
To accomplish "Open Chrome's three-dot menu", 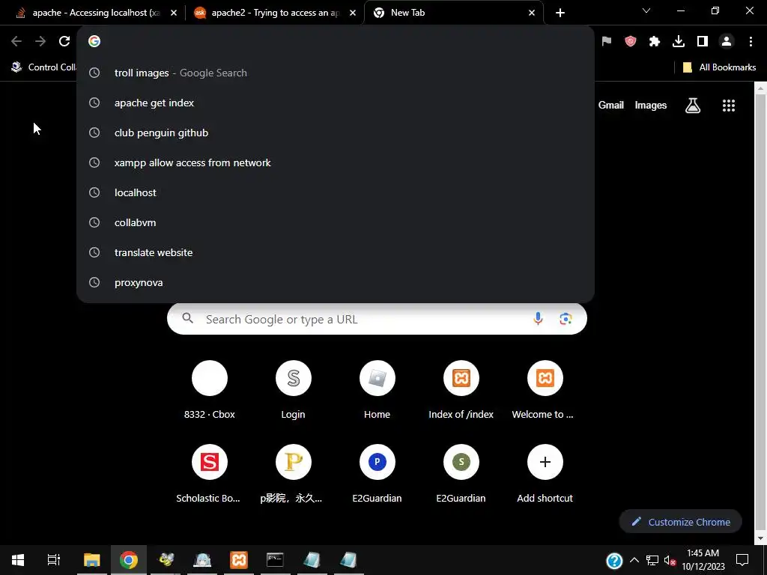I will [751, 42].
